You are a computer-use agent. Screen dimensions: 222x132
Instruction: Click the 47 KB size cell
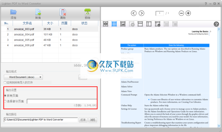point(47,45)
